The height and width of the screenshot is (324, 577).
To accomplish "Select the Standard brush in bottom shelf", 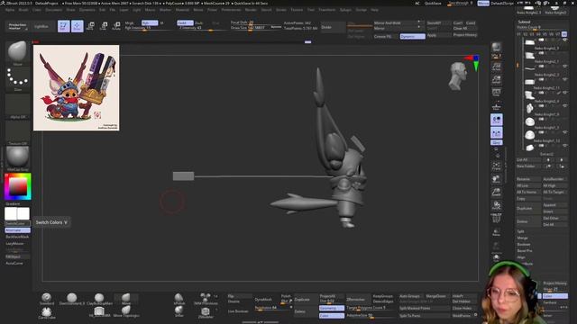I will [46, 299].
